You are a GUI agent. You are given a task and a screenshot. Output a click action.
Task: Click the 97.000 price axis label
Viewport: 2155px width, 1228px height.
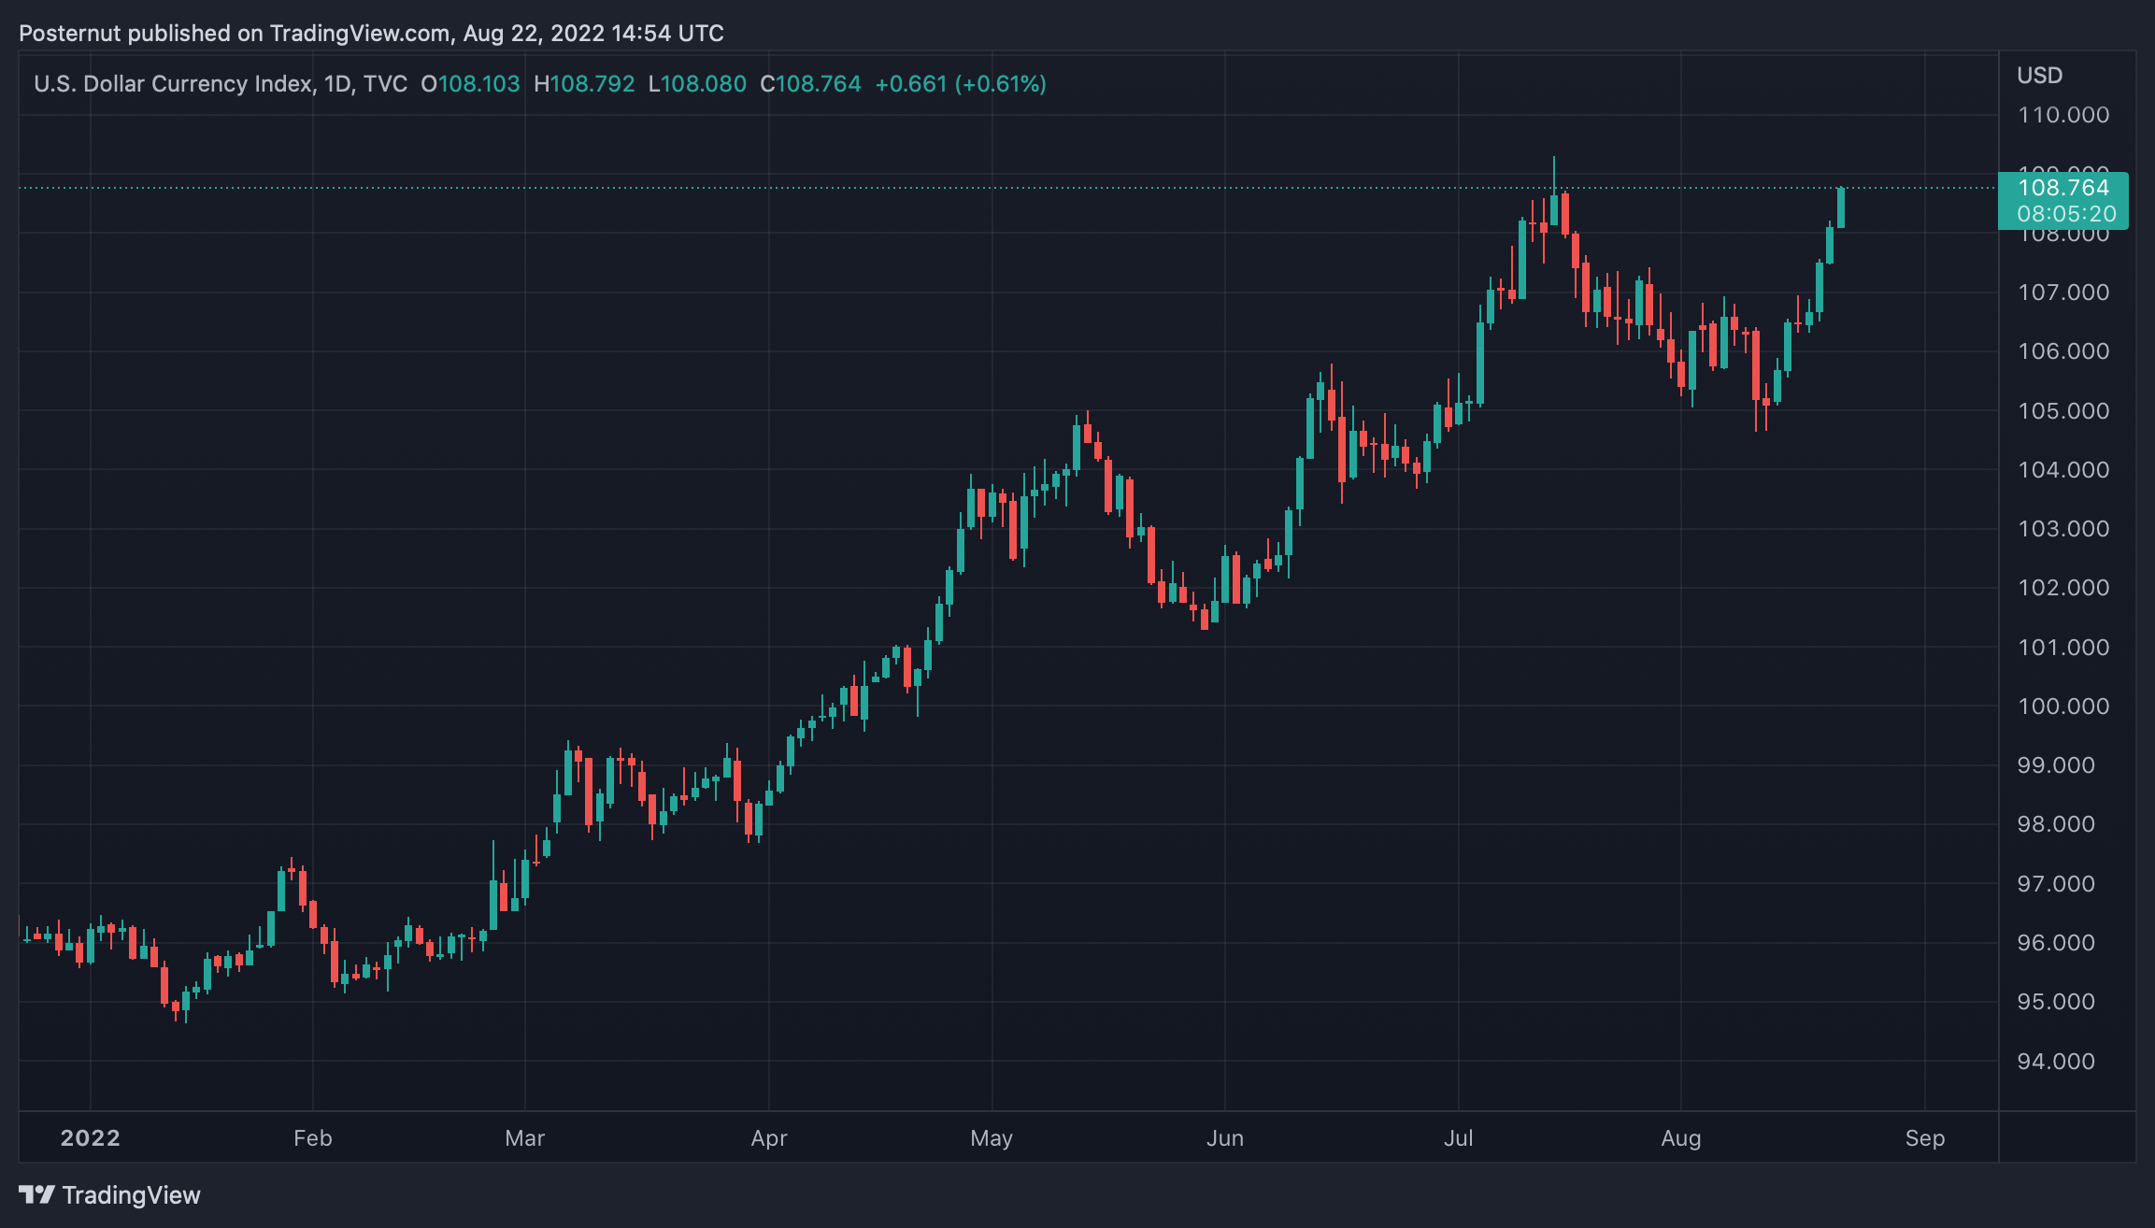point(2056,884)
